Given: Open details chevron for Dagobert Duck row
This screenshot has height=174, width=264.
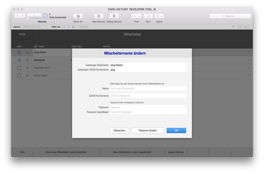Looking at the screenshot, I should click(x=249, y=67).
